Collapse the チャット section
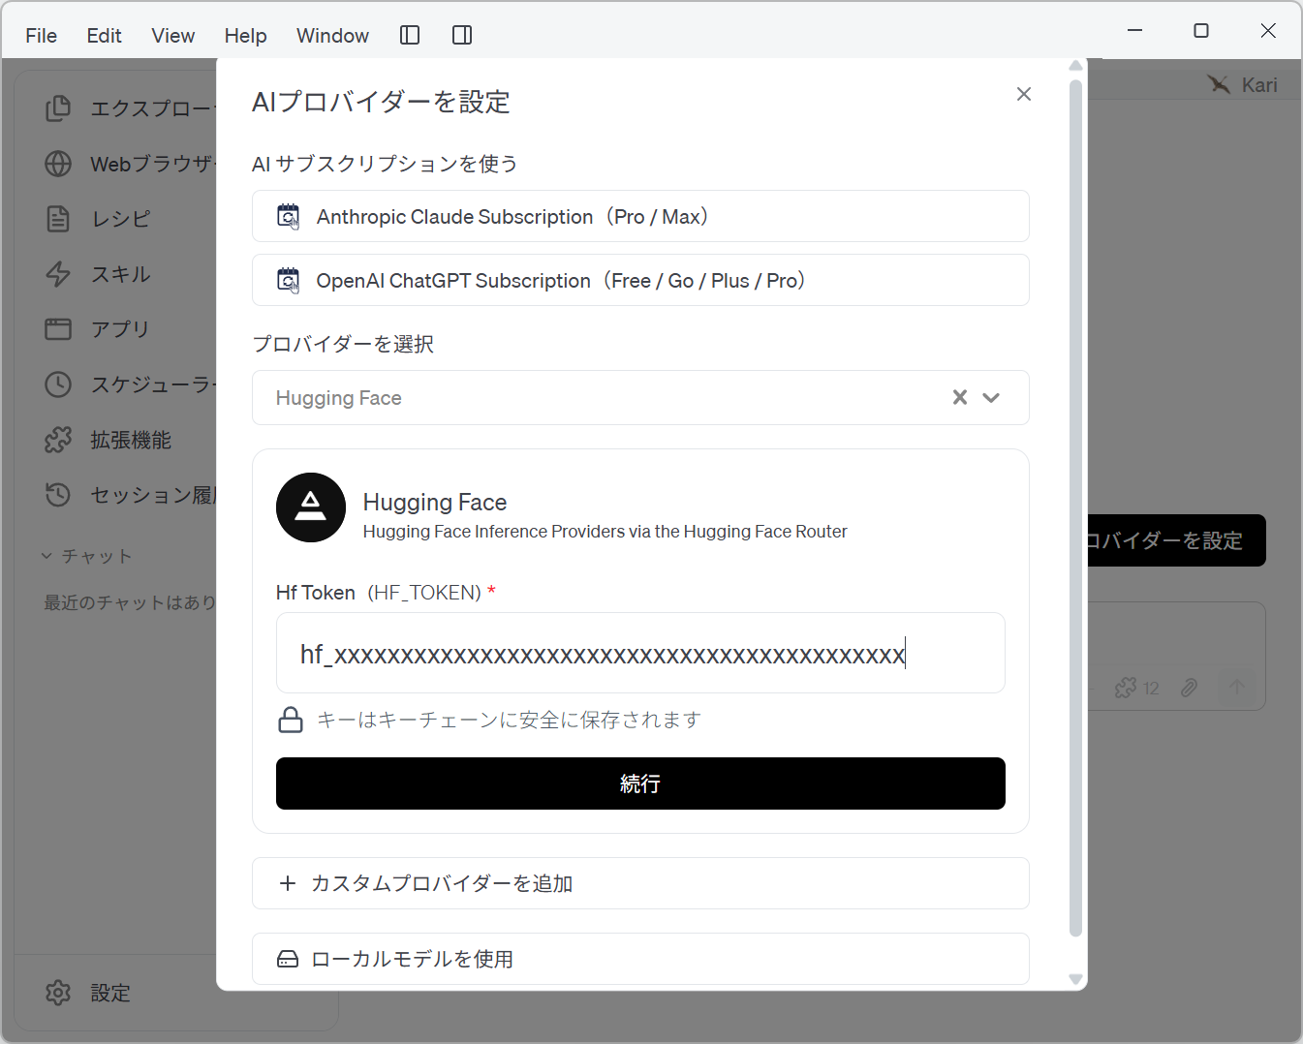The height and width of the screenshot is (1044, 1303). 86,556
